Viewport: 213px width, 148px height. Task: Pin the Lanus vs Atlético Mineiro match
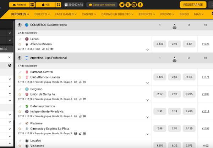20,39
